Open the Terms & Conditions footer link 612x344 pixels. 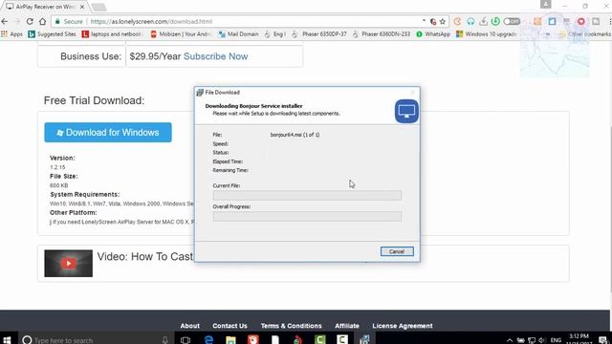291,326
